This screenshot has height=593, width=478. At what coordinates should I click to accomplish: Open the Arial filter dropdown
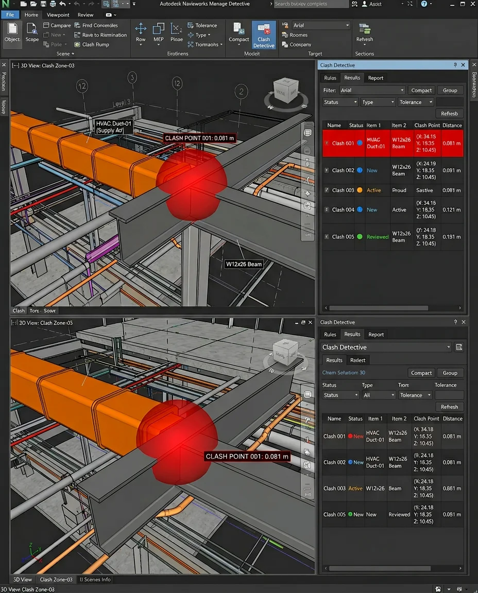tap(372, 90)
